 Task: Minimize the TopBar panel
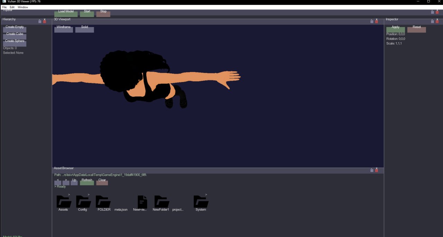[x=432, y=12]
